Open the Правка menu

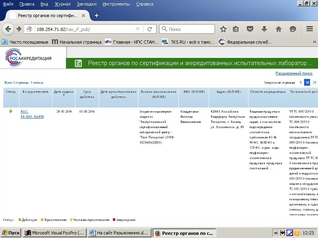[27, 4]
